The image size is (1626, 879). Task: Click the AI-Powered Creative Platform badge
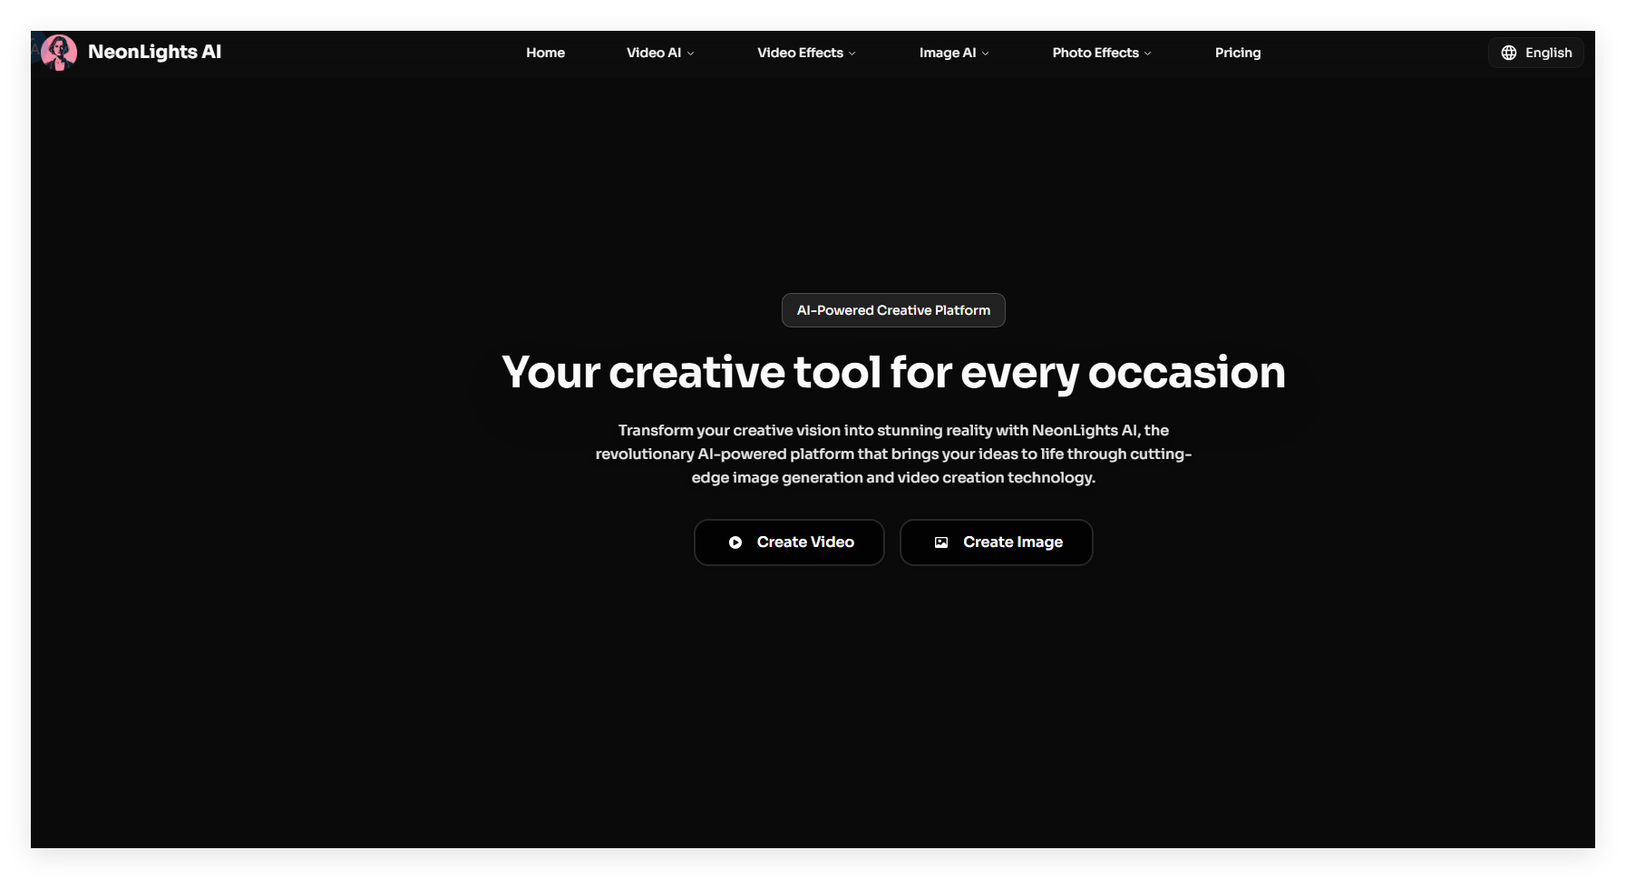click(x=893, y=310)
